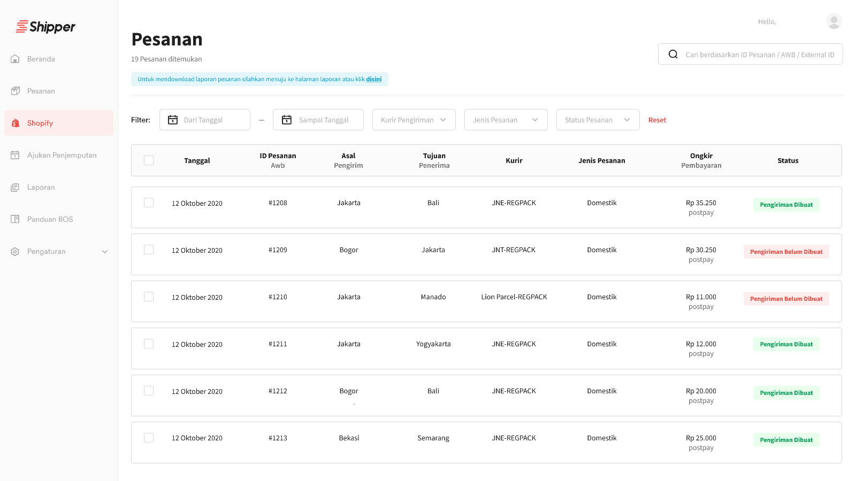Click Pengiriman Belum Dibuat status for #1209
The width and height of the screenshot is (856, 481).
pyautogui.click(x=786, y=252)
